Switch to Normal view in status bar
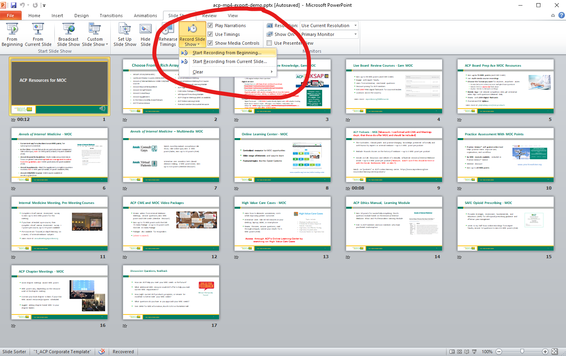Image resolution: width=566 pixels, height=356 pixels. (x=452, y=352)
